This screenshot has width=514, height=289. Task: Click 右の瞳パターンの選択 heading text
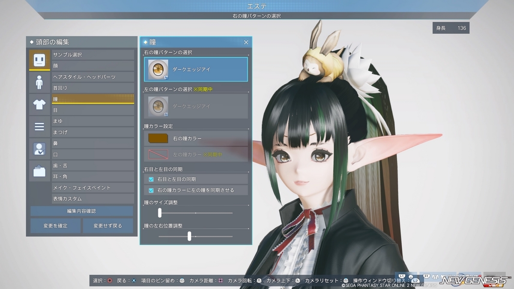tap(168, 52)
